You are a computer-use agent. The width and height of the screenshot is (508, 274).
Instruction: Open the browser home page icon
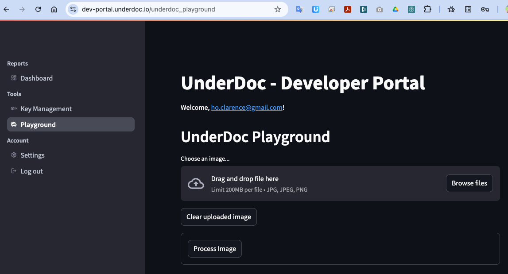[x=54, y=9]
